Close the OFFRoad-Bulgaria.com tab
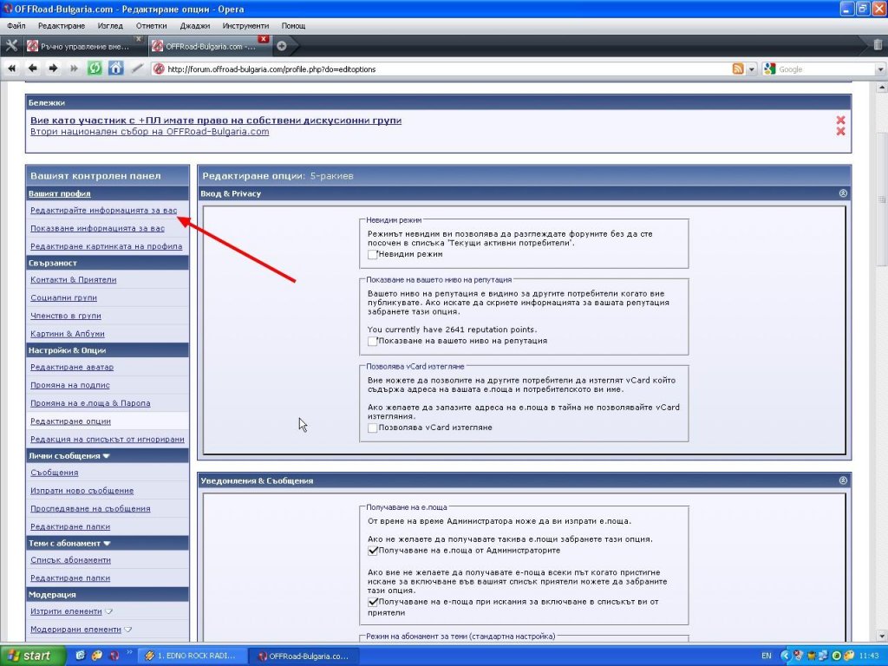888x666 pixels. [264, 39]
